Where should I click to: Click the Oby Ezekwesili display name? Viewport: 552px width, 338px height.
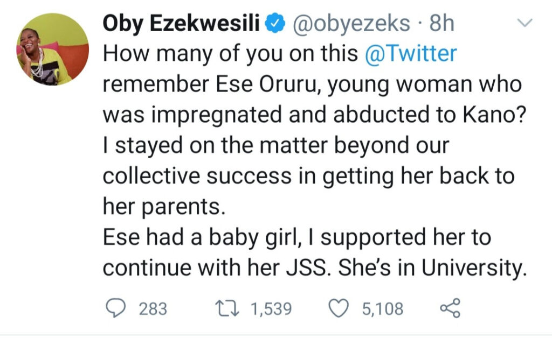pos(181,24)
